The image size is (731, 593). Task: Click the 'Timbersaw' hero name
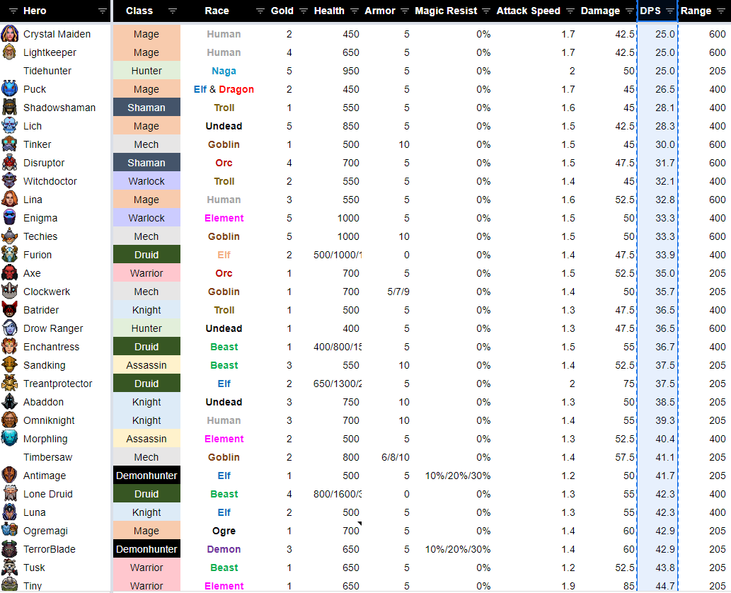pos(48,457)
